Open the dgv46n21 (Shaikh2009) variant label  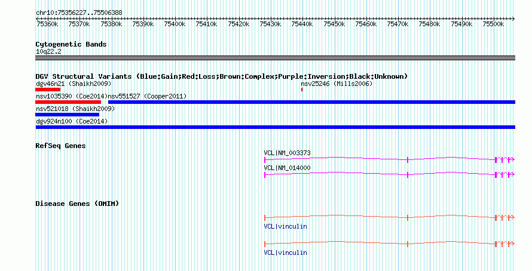point(74,84)
